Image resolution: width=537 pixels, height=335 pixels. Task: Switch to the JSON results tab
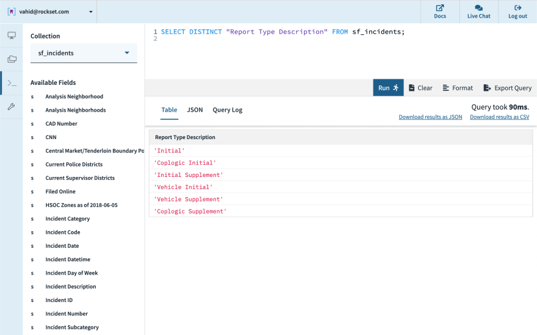[195, 110]
